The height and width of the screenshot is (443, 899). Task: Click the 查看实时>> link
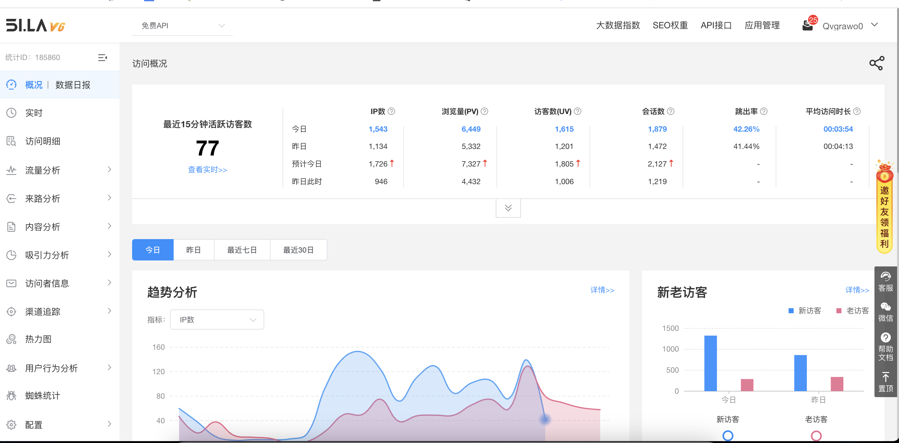pos(207,170)
